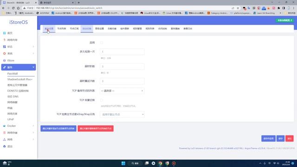The height and width of the screenshot is (167, 297).
Task: Click the network storage (网络存储) sidebar icon
Action: pos(4,133)
